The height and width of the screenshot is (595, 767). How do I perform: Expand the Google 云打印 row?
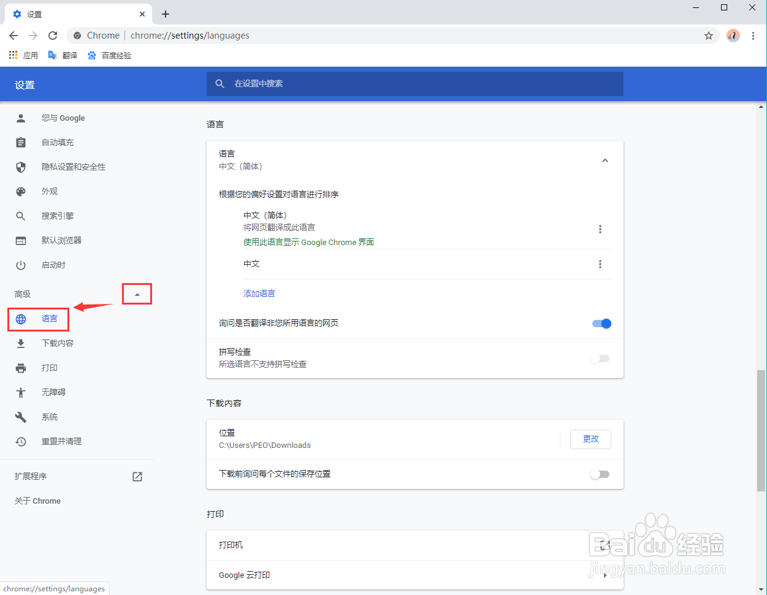point(415,575)
